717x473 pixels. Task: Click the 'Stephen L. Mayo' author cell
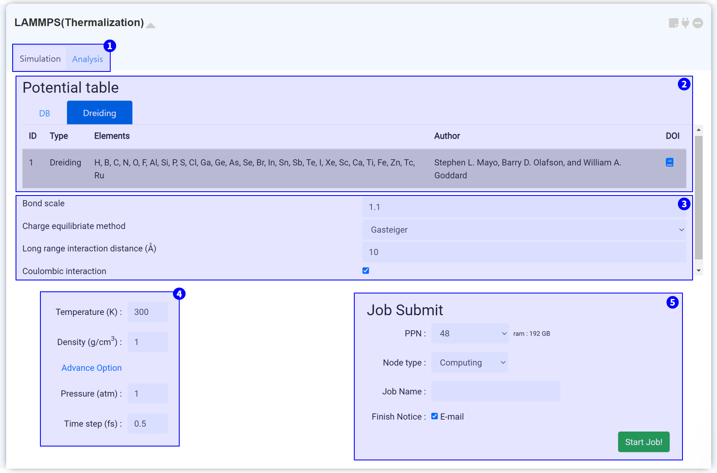(x=528, y=169)
